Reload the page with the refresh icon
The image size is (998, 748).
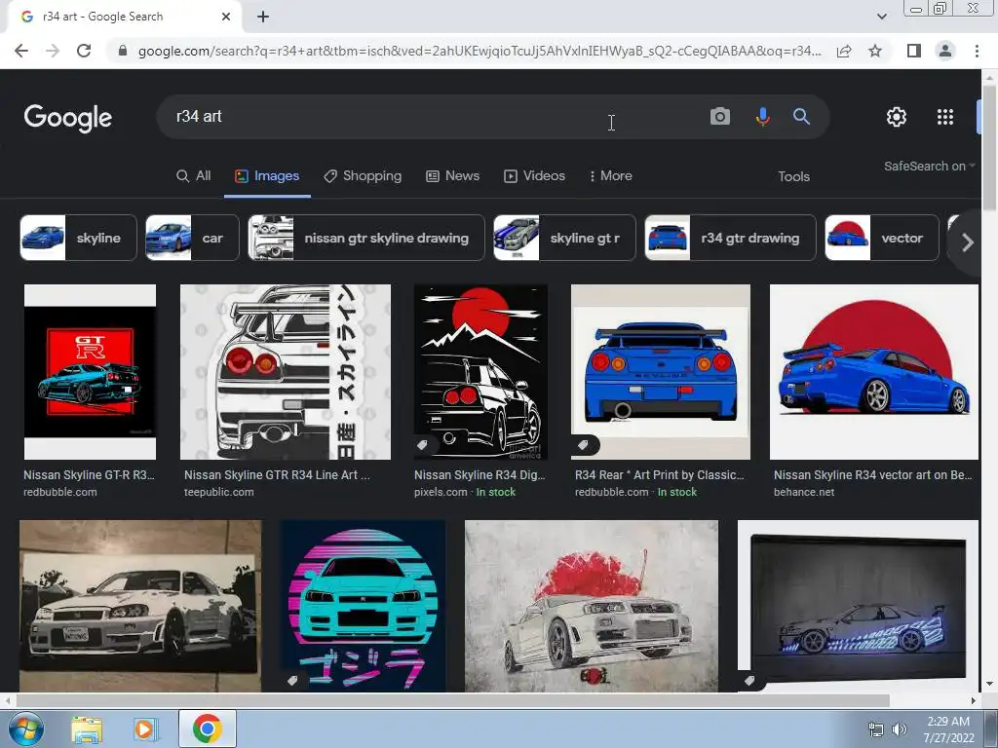tap(84, 51)
